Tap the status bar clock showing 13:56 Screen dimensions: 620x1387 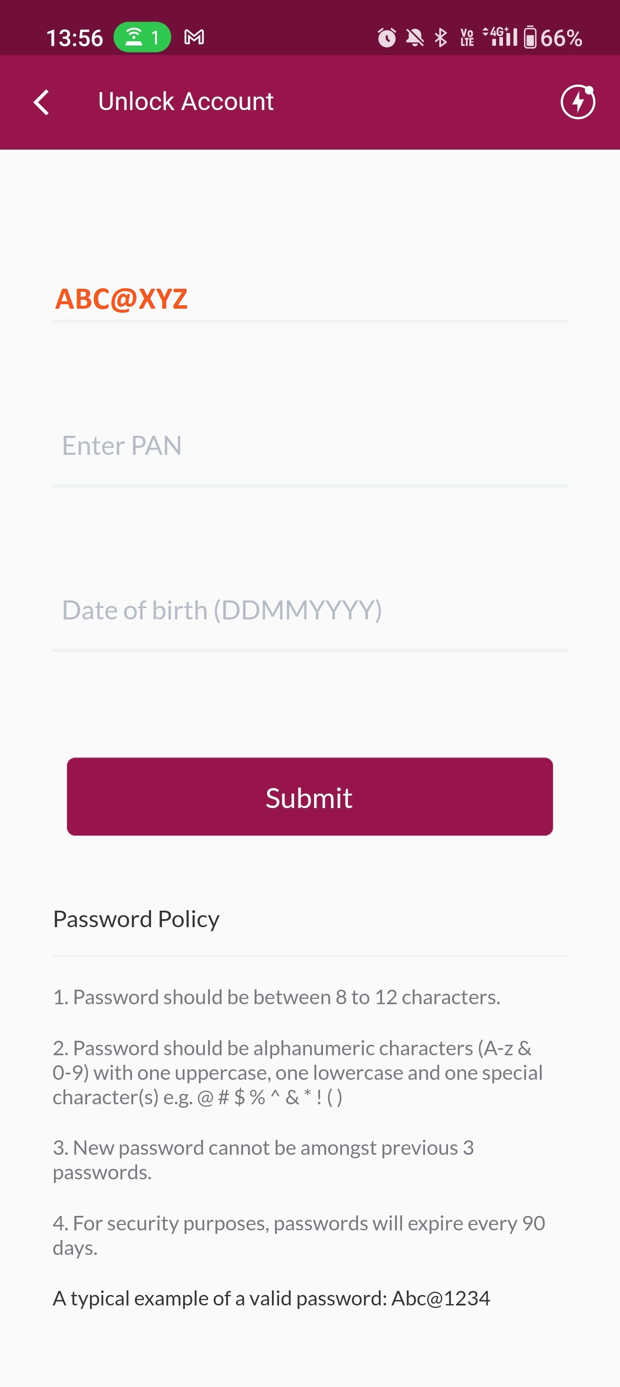click(74, 38)
